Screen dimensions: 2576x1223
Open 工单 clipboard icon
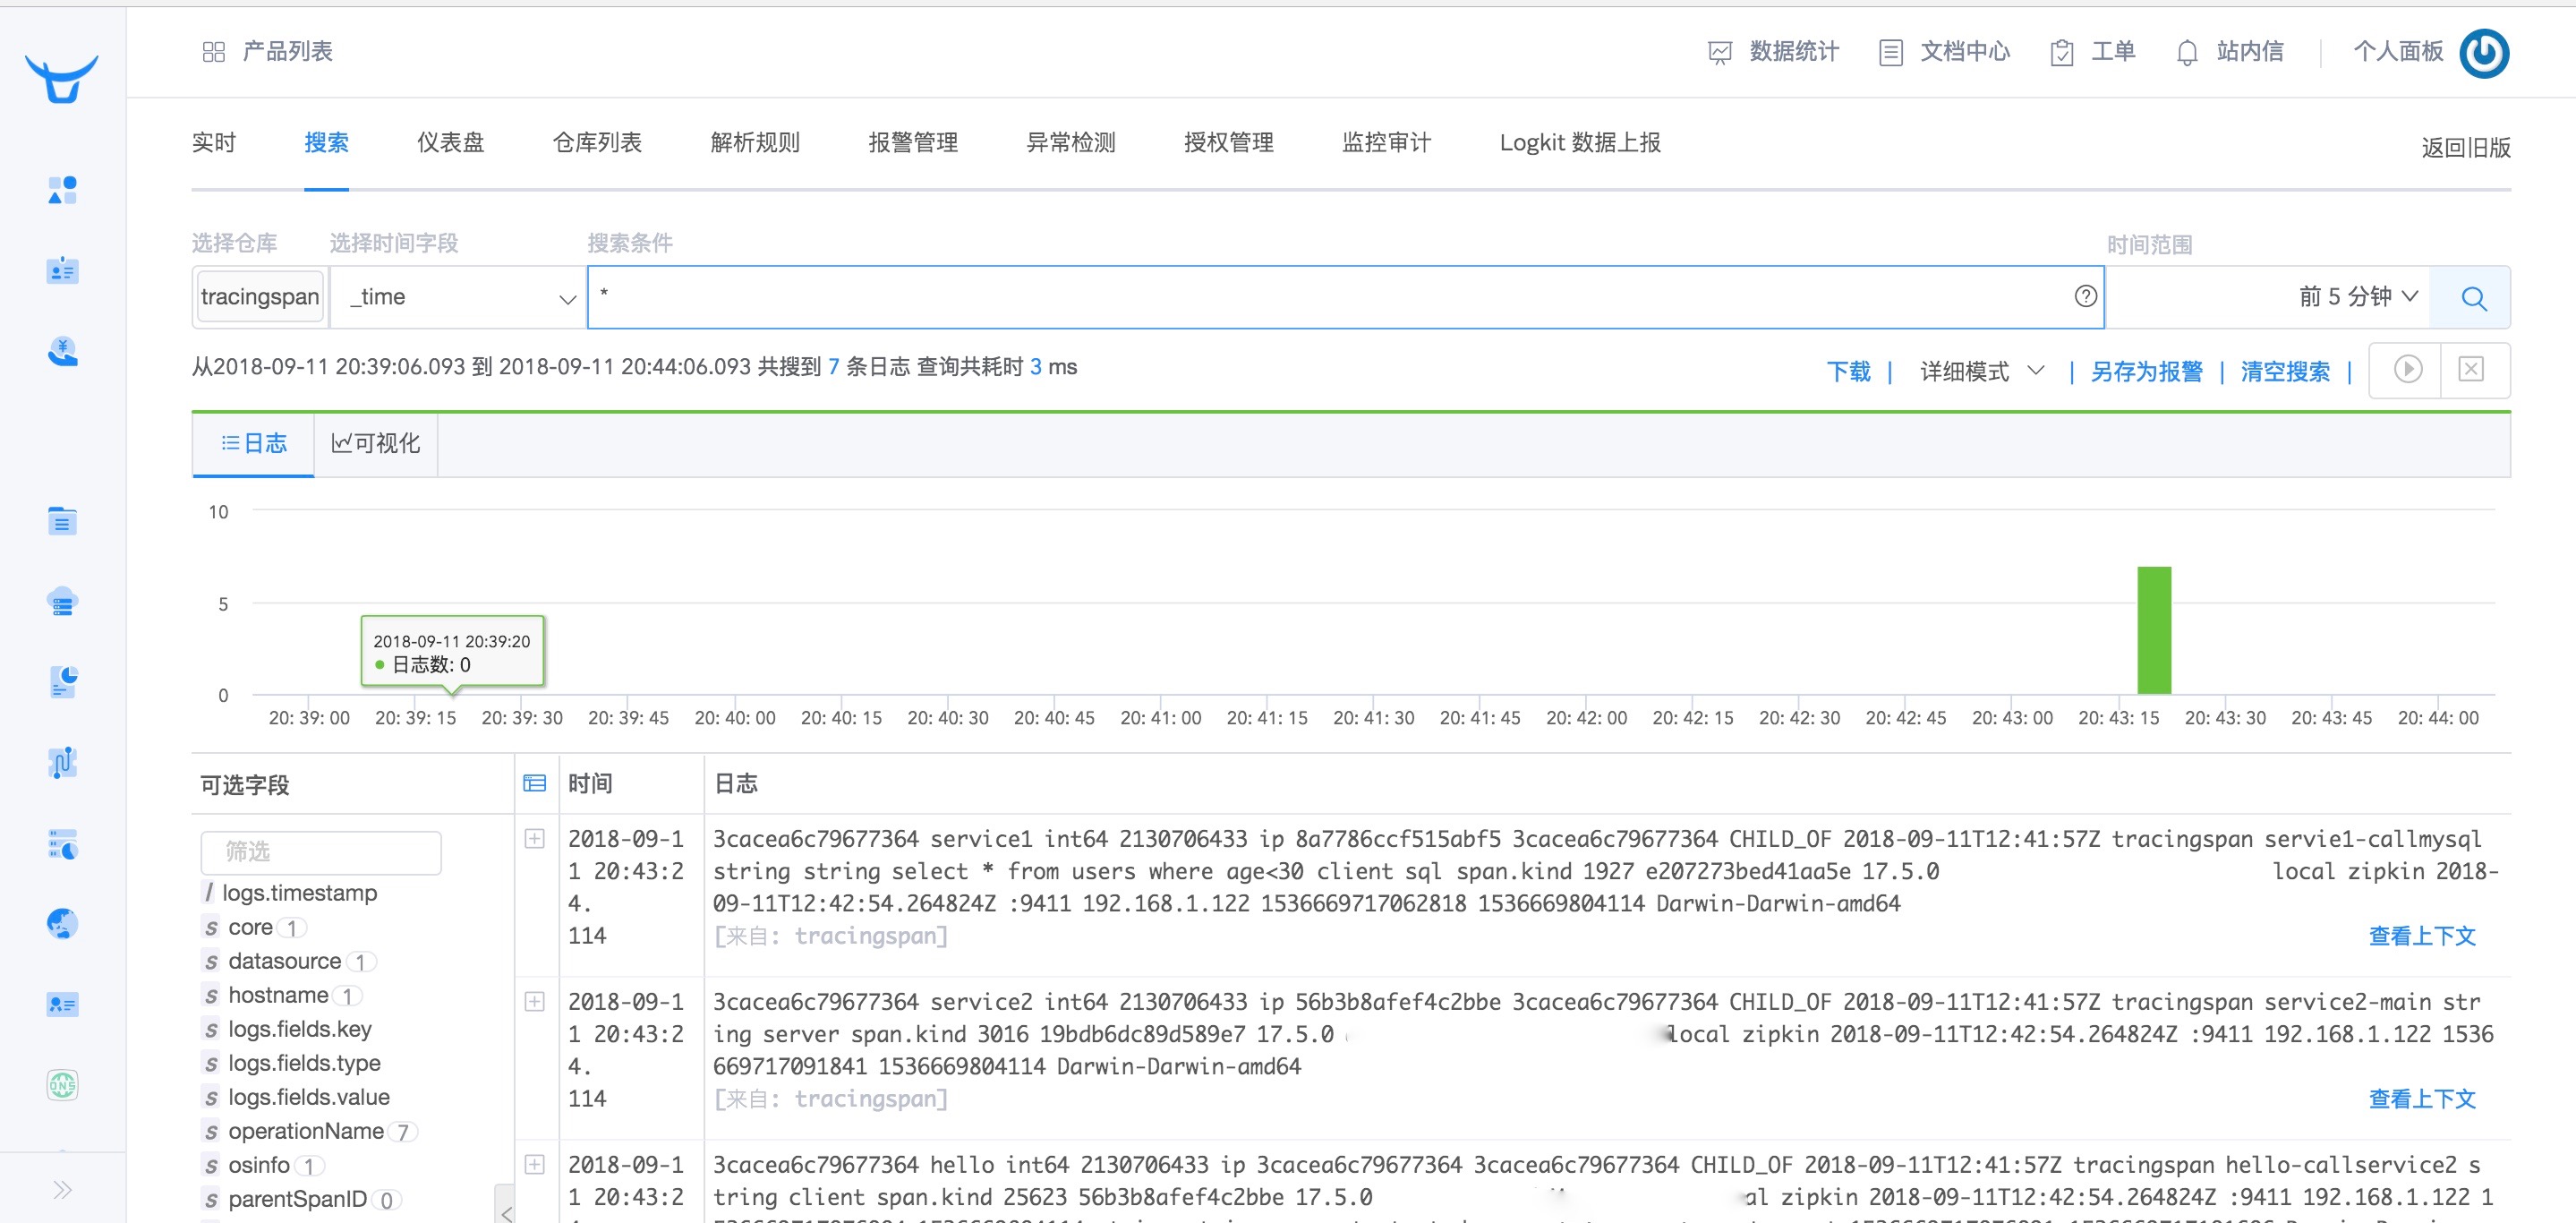(2061, 52)
